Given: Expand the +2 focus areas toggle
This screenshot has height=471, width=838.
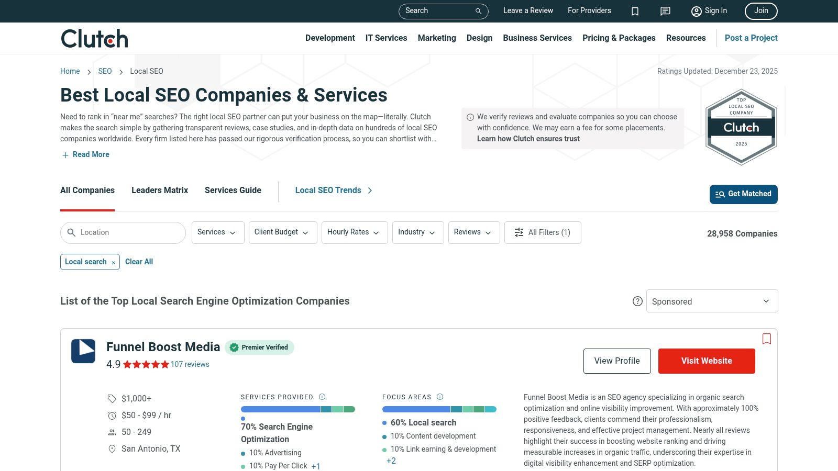Looking at the screenshot, I should [x=391, y=461].
